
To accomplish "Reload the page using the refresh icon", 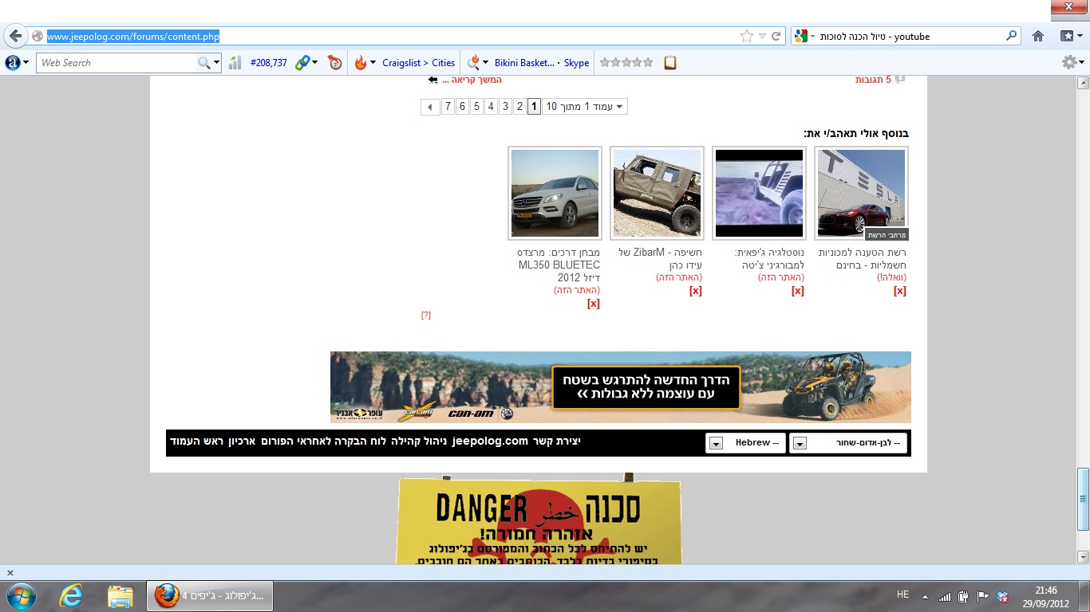I will pos(776,36).
